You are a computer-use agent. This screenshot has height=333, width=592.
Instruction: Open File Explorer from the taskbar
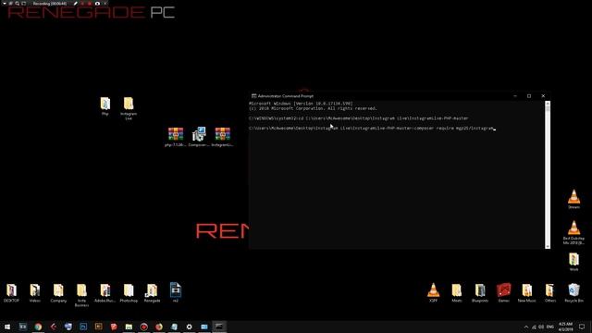click(x=129, y=327)
